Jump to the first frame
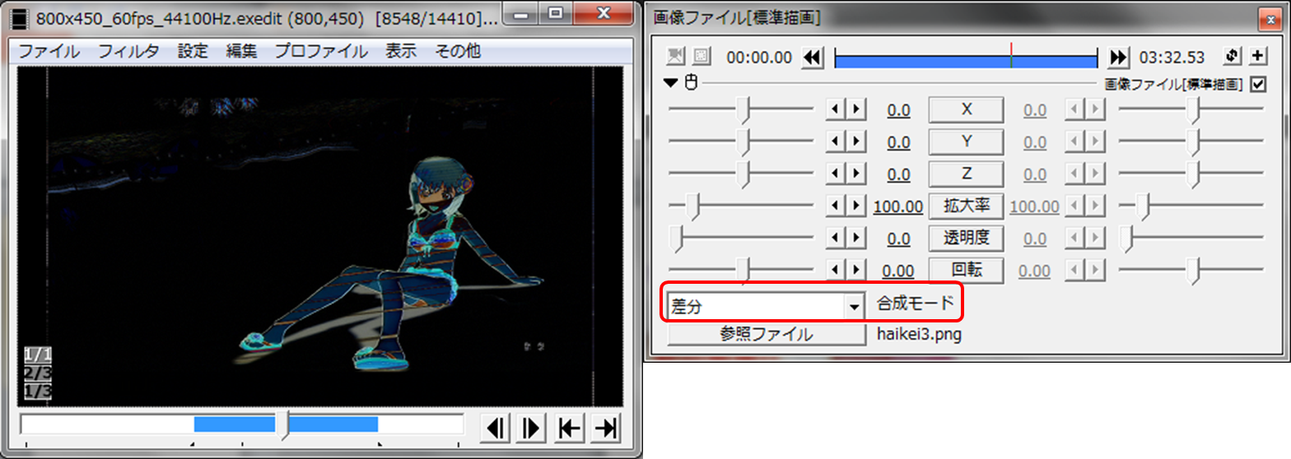 click(569, 428)
